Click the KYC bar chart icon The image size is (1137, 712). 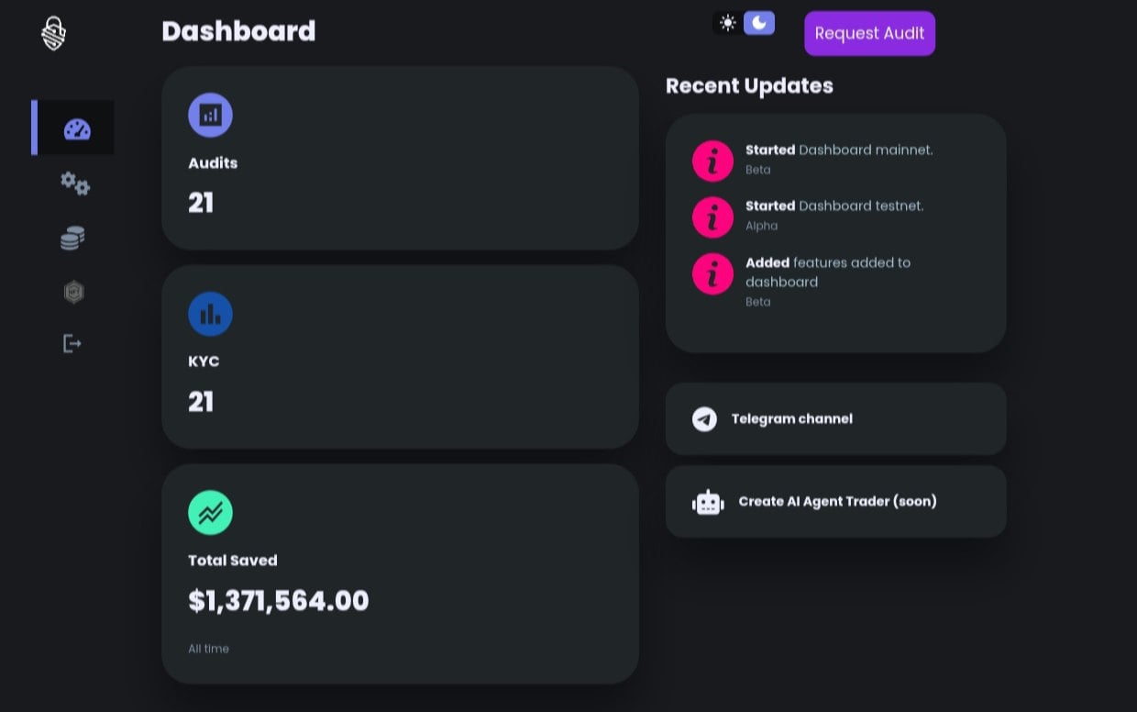click(210, 314)
